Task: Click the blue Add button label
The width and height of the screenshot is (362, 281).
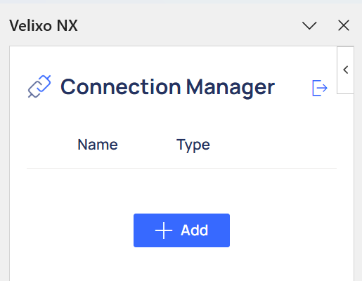Action: click(194, 230)
